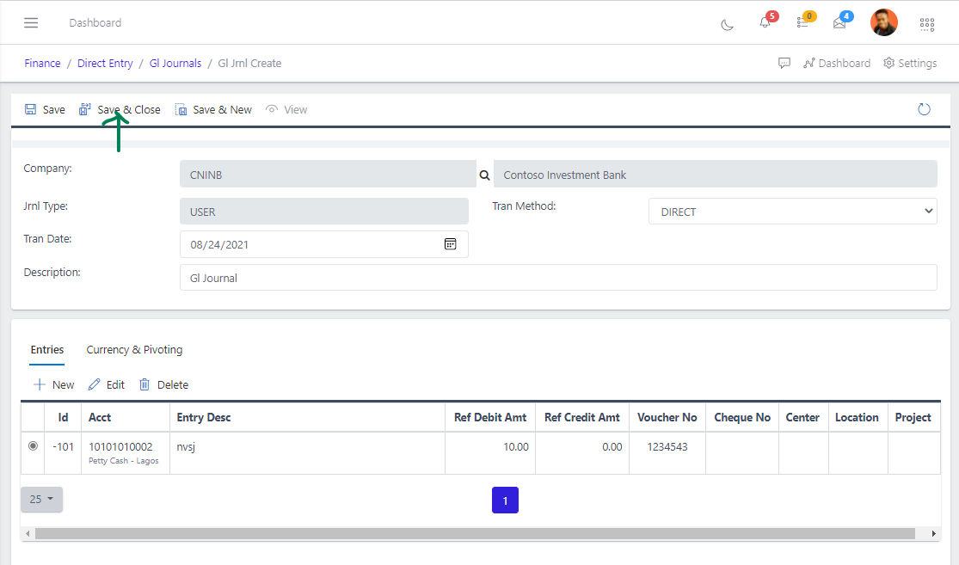Click Save & New button
The height and width of the screenshot is (565, 959).
pos(213,109)
